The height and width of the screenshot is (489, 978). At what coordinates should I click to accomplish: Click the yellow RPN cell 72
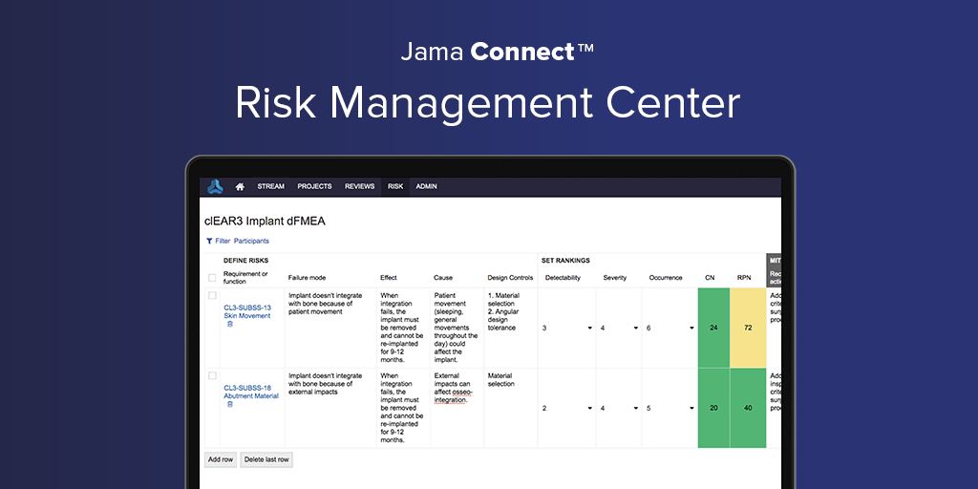[748, 328]
